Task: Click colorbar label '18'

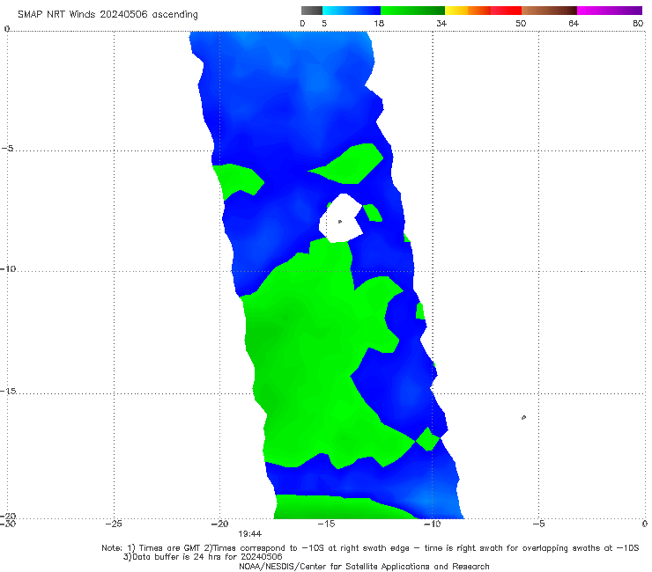Action: click(x=379, y=24)
